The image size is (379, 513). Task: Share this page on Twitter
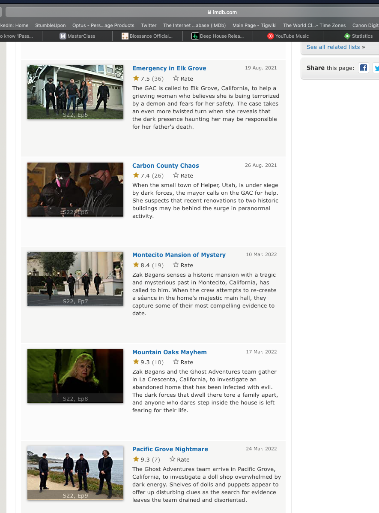376,68
